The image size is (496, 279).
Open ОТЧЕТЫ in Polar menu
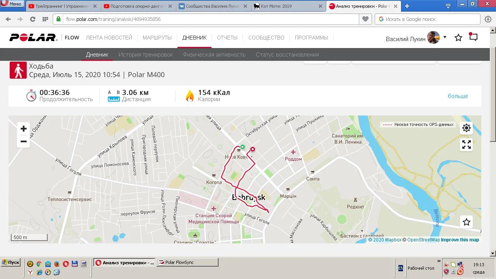tap(227, 38)
